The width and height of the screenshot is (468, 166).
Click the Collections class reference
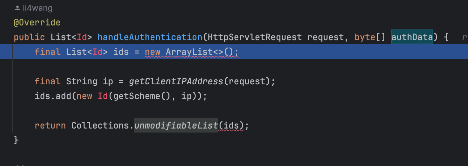tap(100, 126)
